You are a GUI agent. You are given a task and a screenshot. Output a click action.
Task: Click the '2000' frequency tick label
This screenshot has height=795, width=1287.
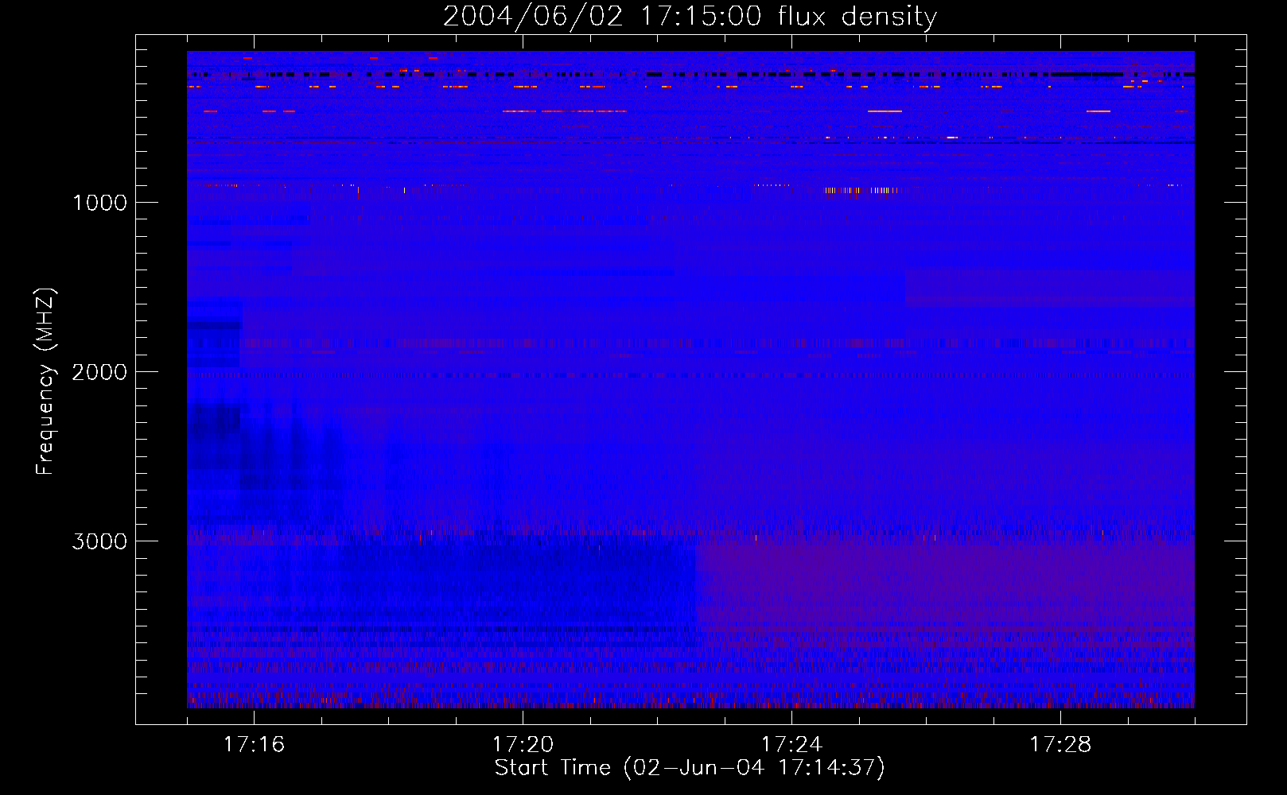click(x=99, y=372)
